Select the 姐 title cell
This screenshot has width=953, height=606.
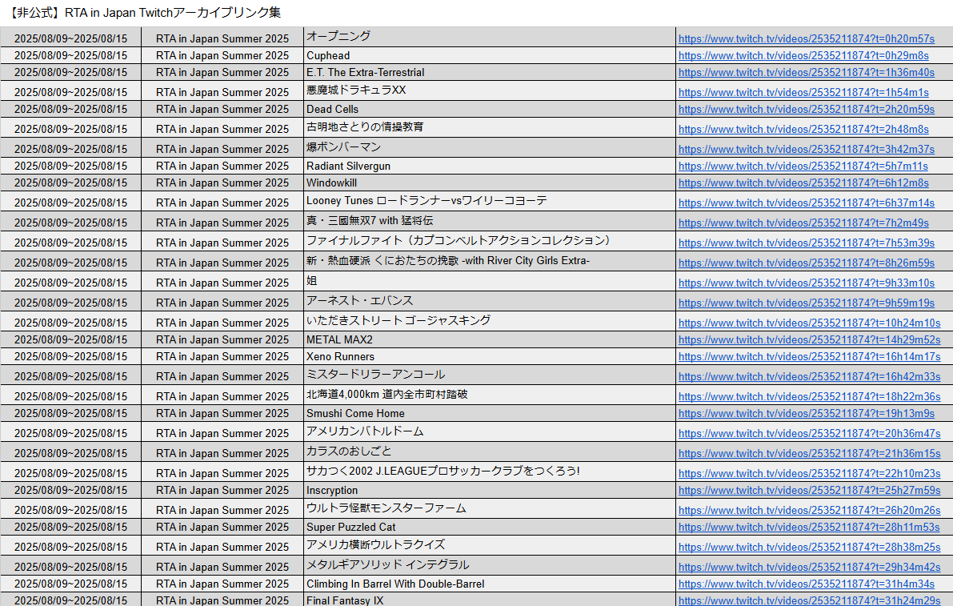pos(489,282)
